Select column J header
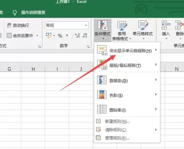The image size is (184, 149). tap(81, 69)
